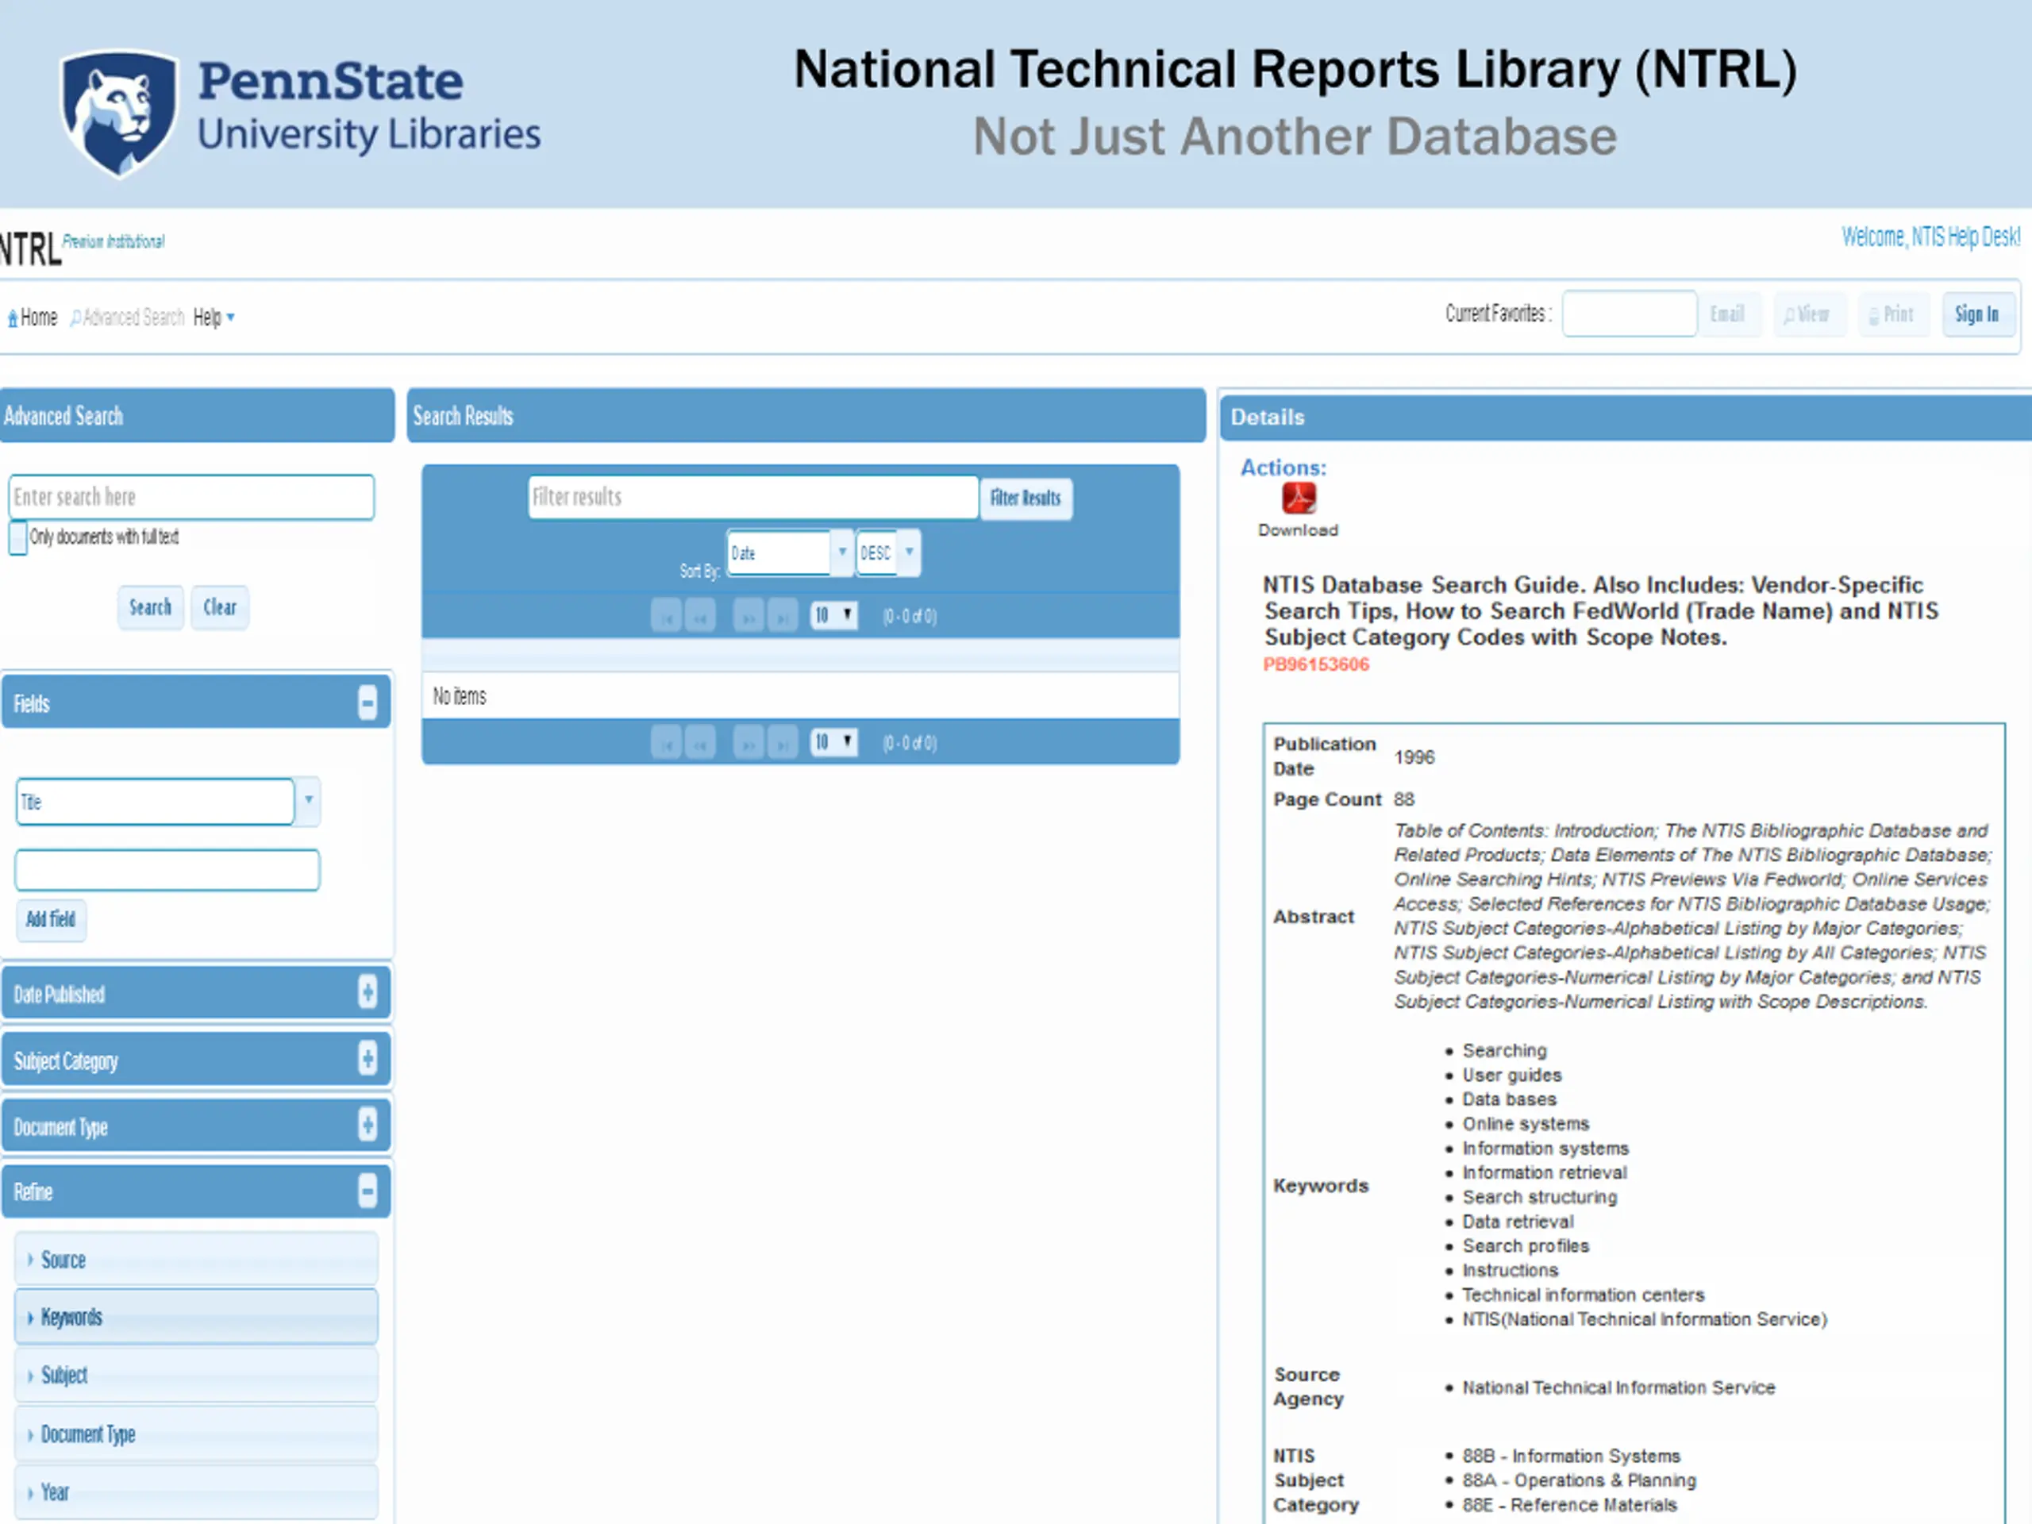The height and width of the screenshot is (1524, 2032).
Task: Click 'National Technical Information Service' source agency
Action: pos(1618,1388)
